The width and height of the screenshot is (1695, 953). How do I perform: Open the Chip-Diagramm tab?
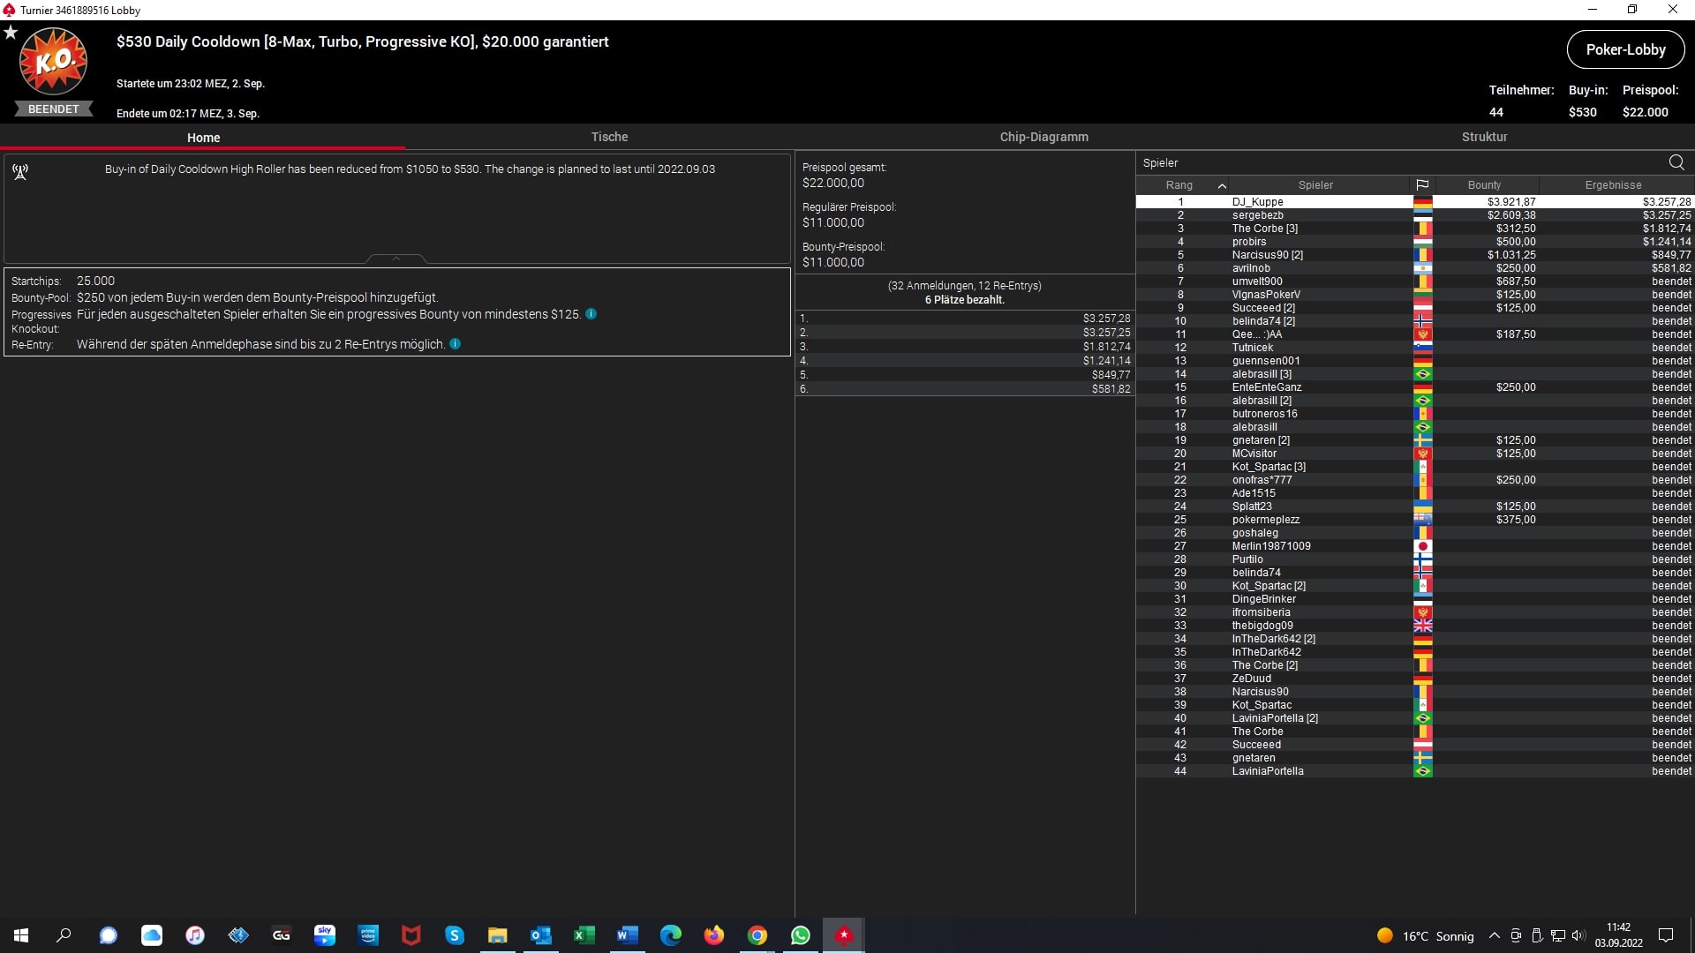point(1043,137)
